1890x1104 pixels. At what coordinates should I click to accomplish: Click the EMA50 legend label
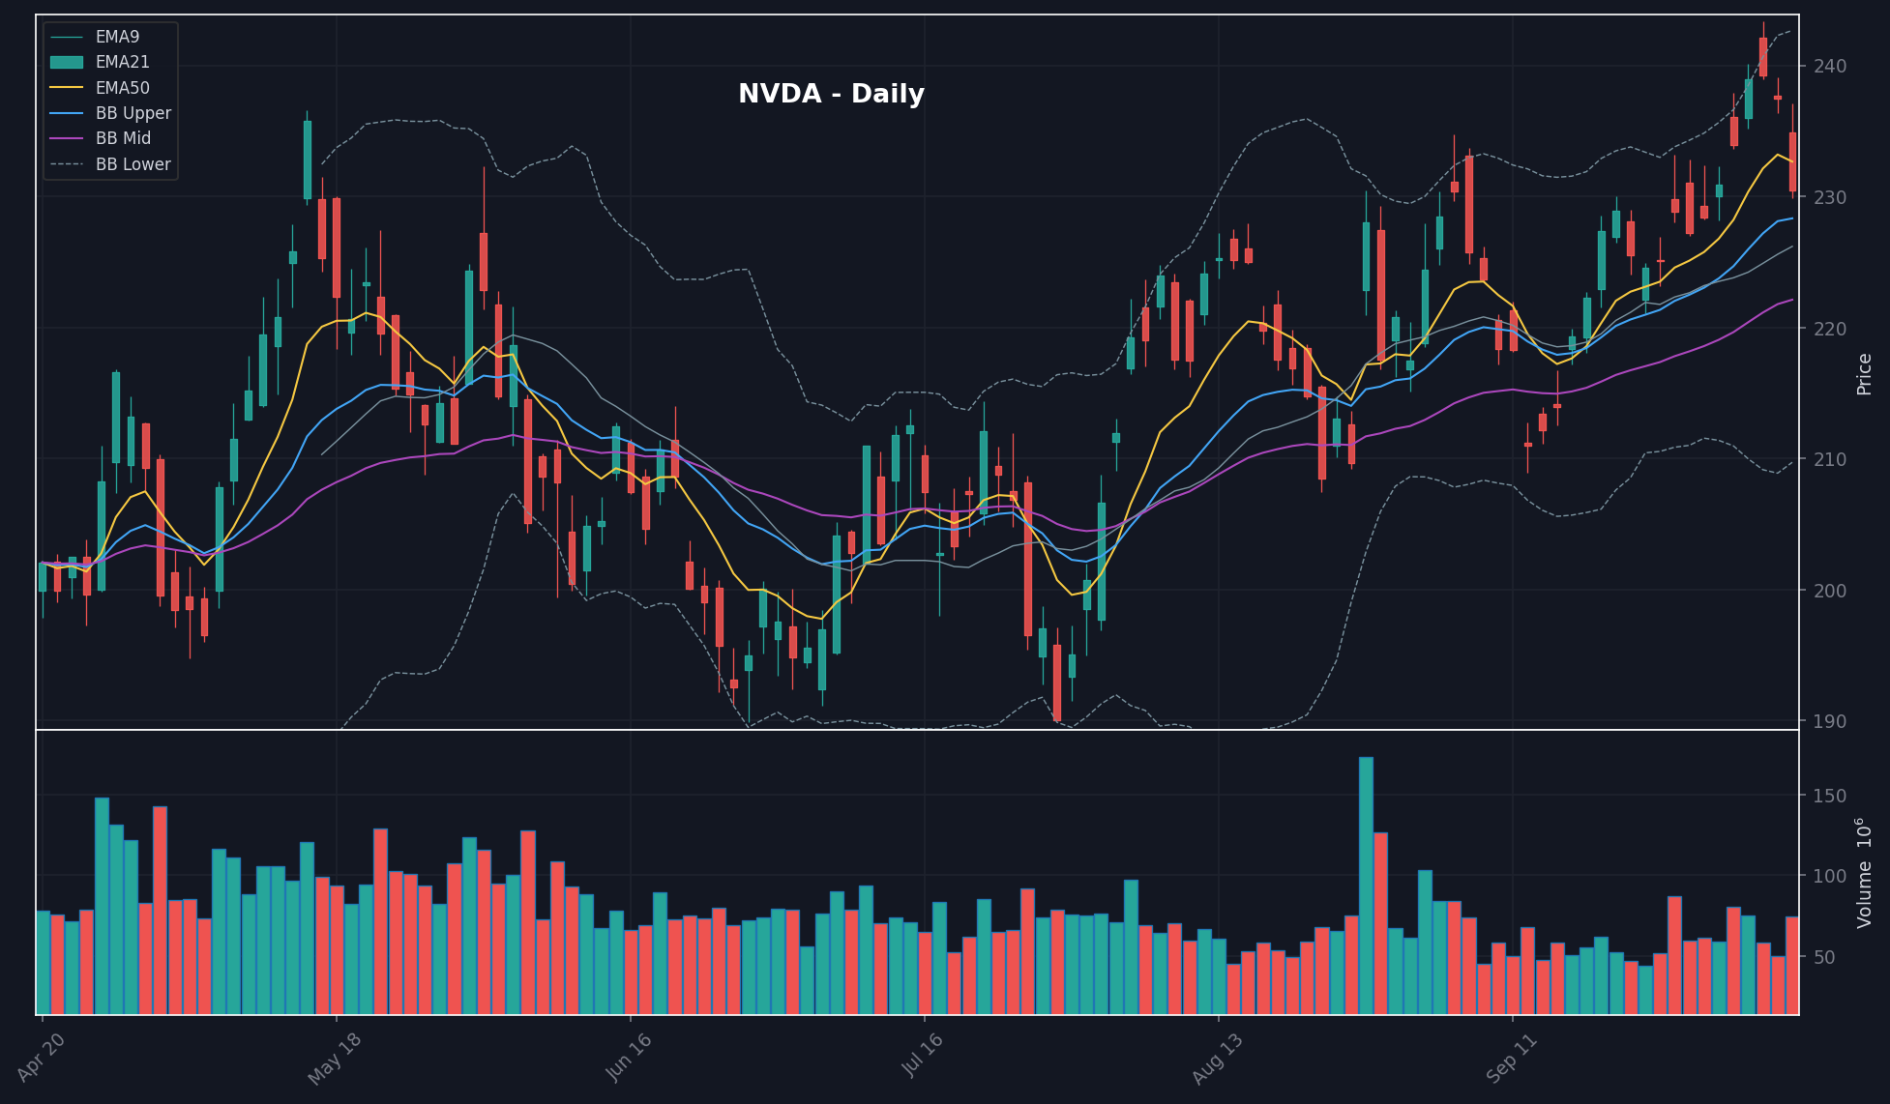tap(122, 88)
